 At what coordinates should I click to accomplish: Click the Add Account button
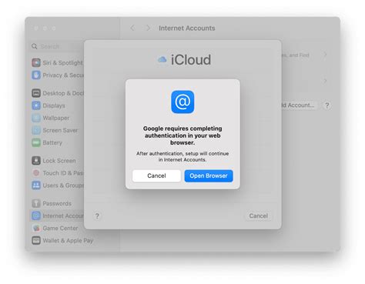pos(299,105)
